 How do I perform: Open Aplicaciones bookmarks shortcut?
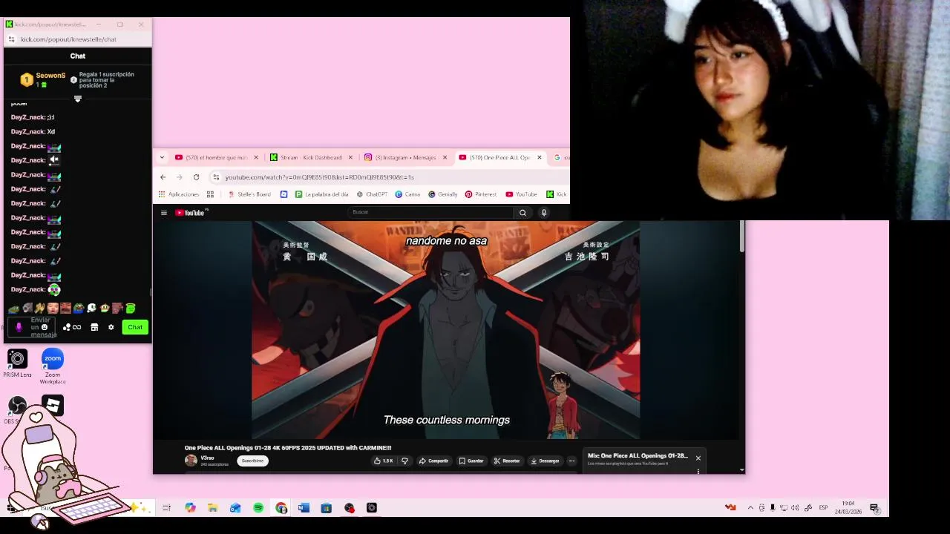(179, 194)
